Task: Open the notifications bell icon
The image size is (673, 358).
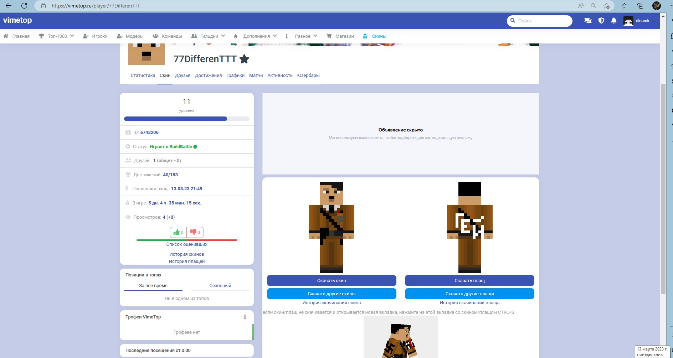Action: (613, 21)
